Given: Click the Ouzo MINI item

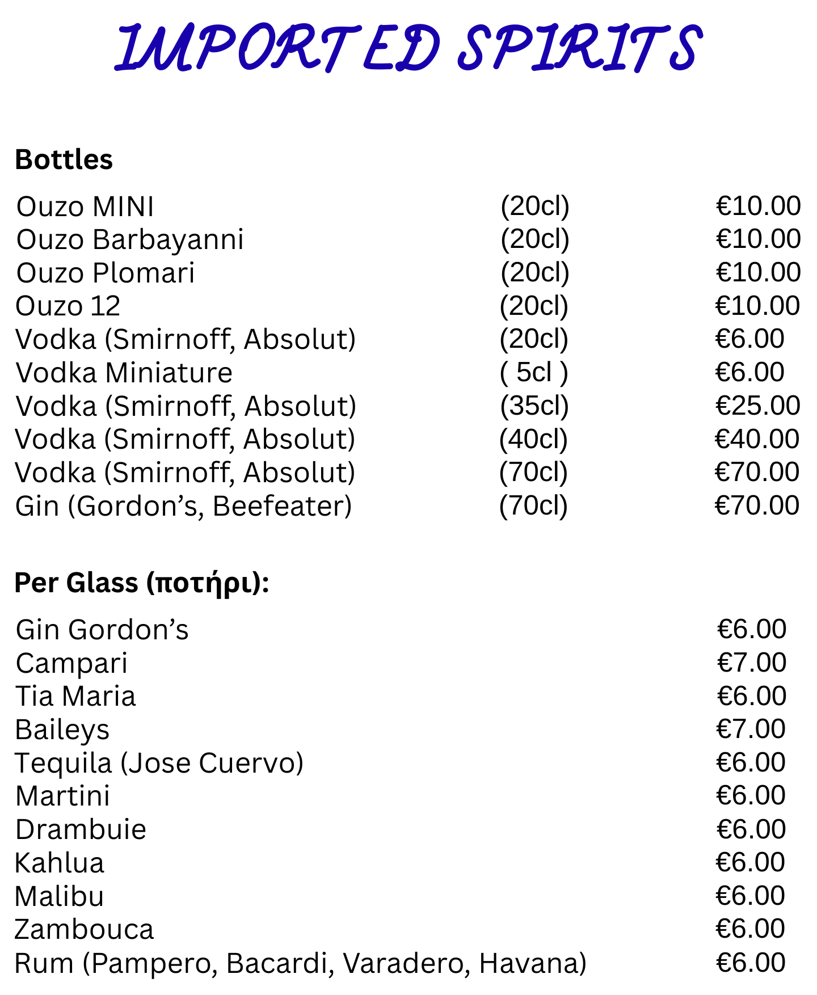Looking at the screenshot, I should click(85, 206).
